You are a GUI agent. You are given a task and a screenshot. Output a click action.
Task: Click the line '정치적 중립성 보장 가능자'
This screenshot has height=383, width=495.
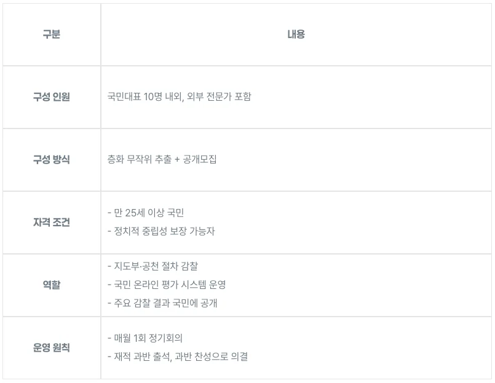click(x=164, y=232)
